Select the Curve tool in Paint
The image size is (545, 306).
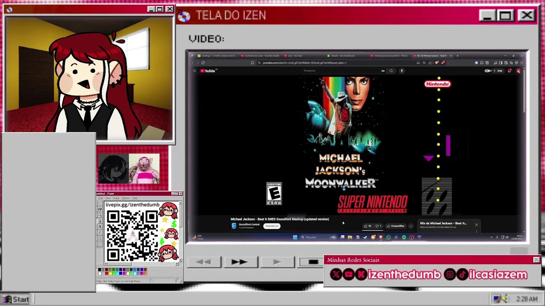[100, 232]
